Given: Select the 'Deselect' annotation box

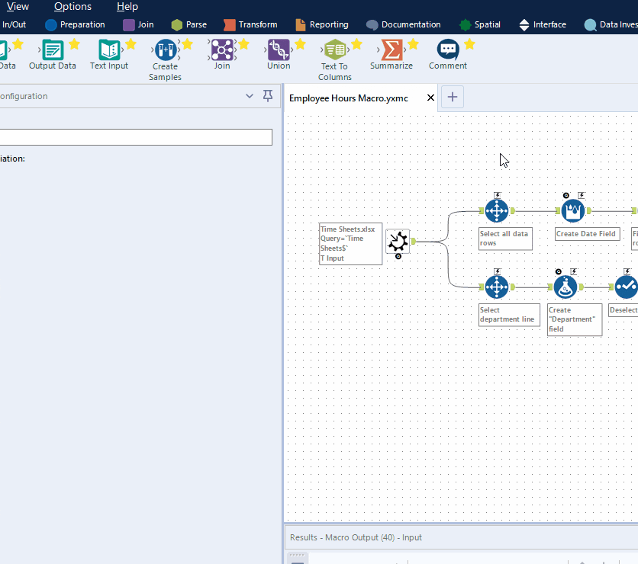Looking at the screenshot, I should tap(623, 310).
